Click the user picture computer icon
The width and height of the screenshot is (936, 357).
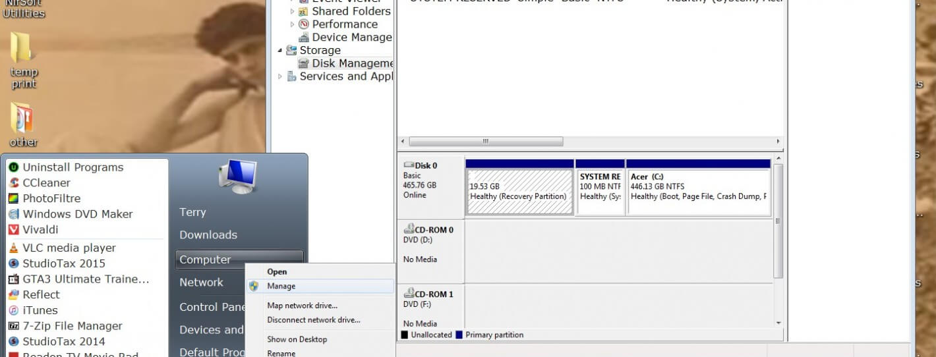click(237, 176)
